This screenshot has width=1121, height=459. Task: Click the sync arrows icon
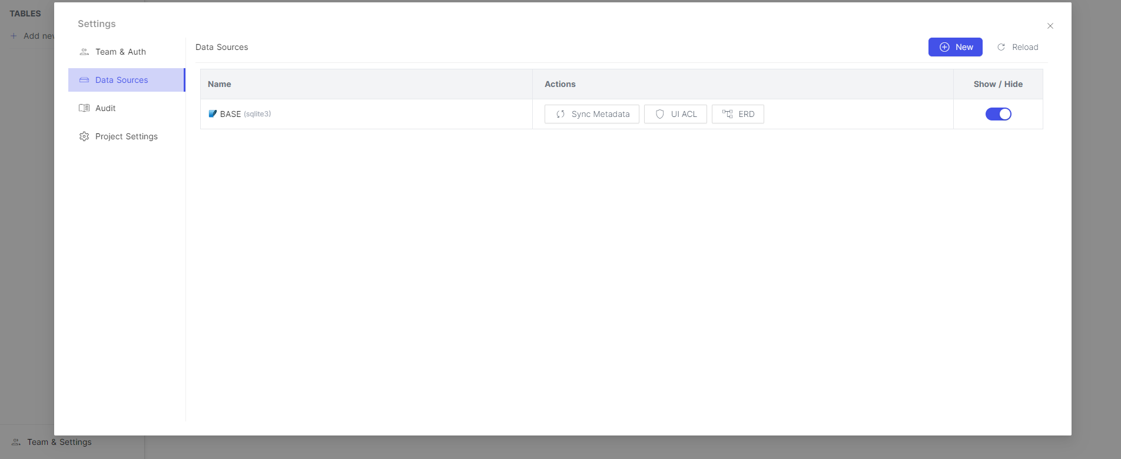[x=560, y=114]
